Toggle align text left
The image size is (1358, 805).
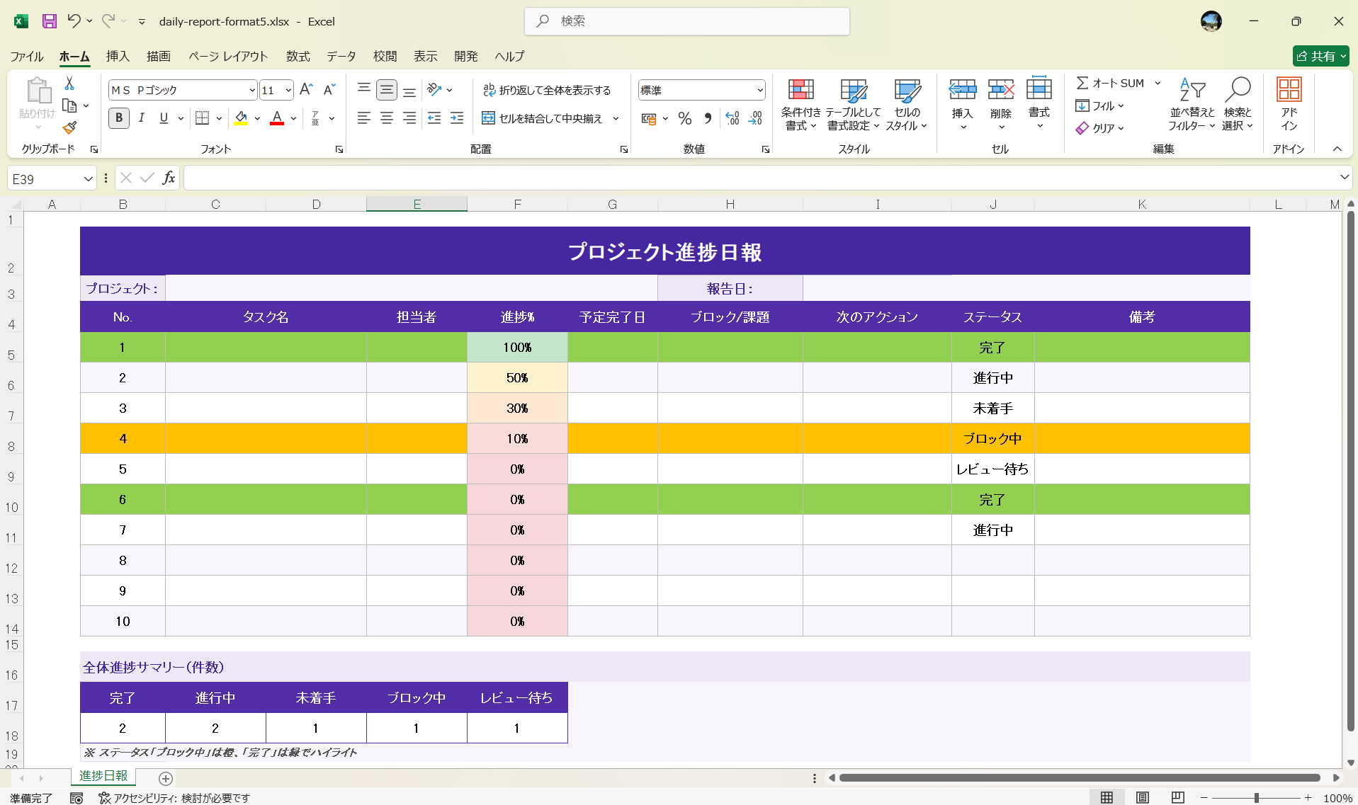pos(364,118)
